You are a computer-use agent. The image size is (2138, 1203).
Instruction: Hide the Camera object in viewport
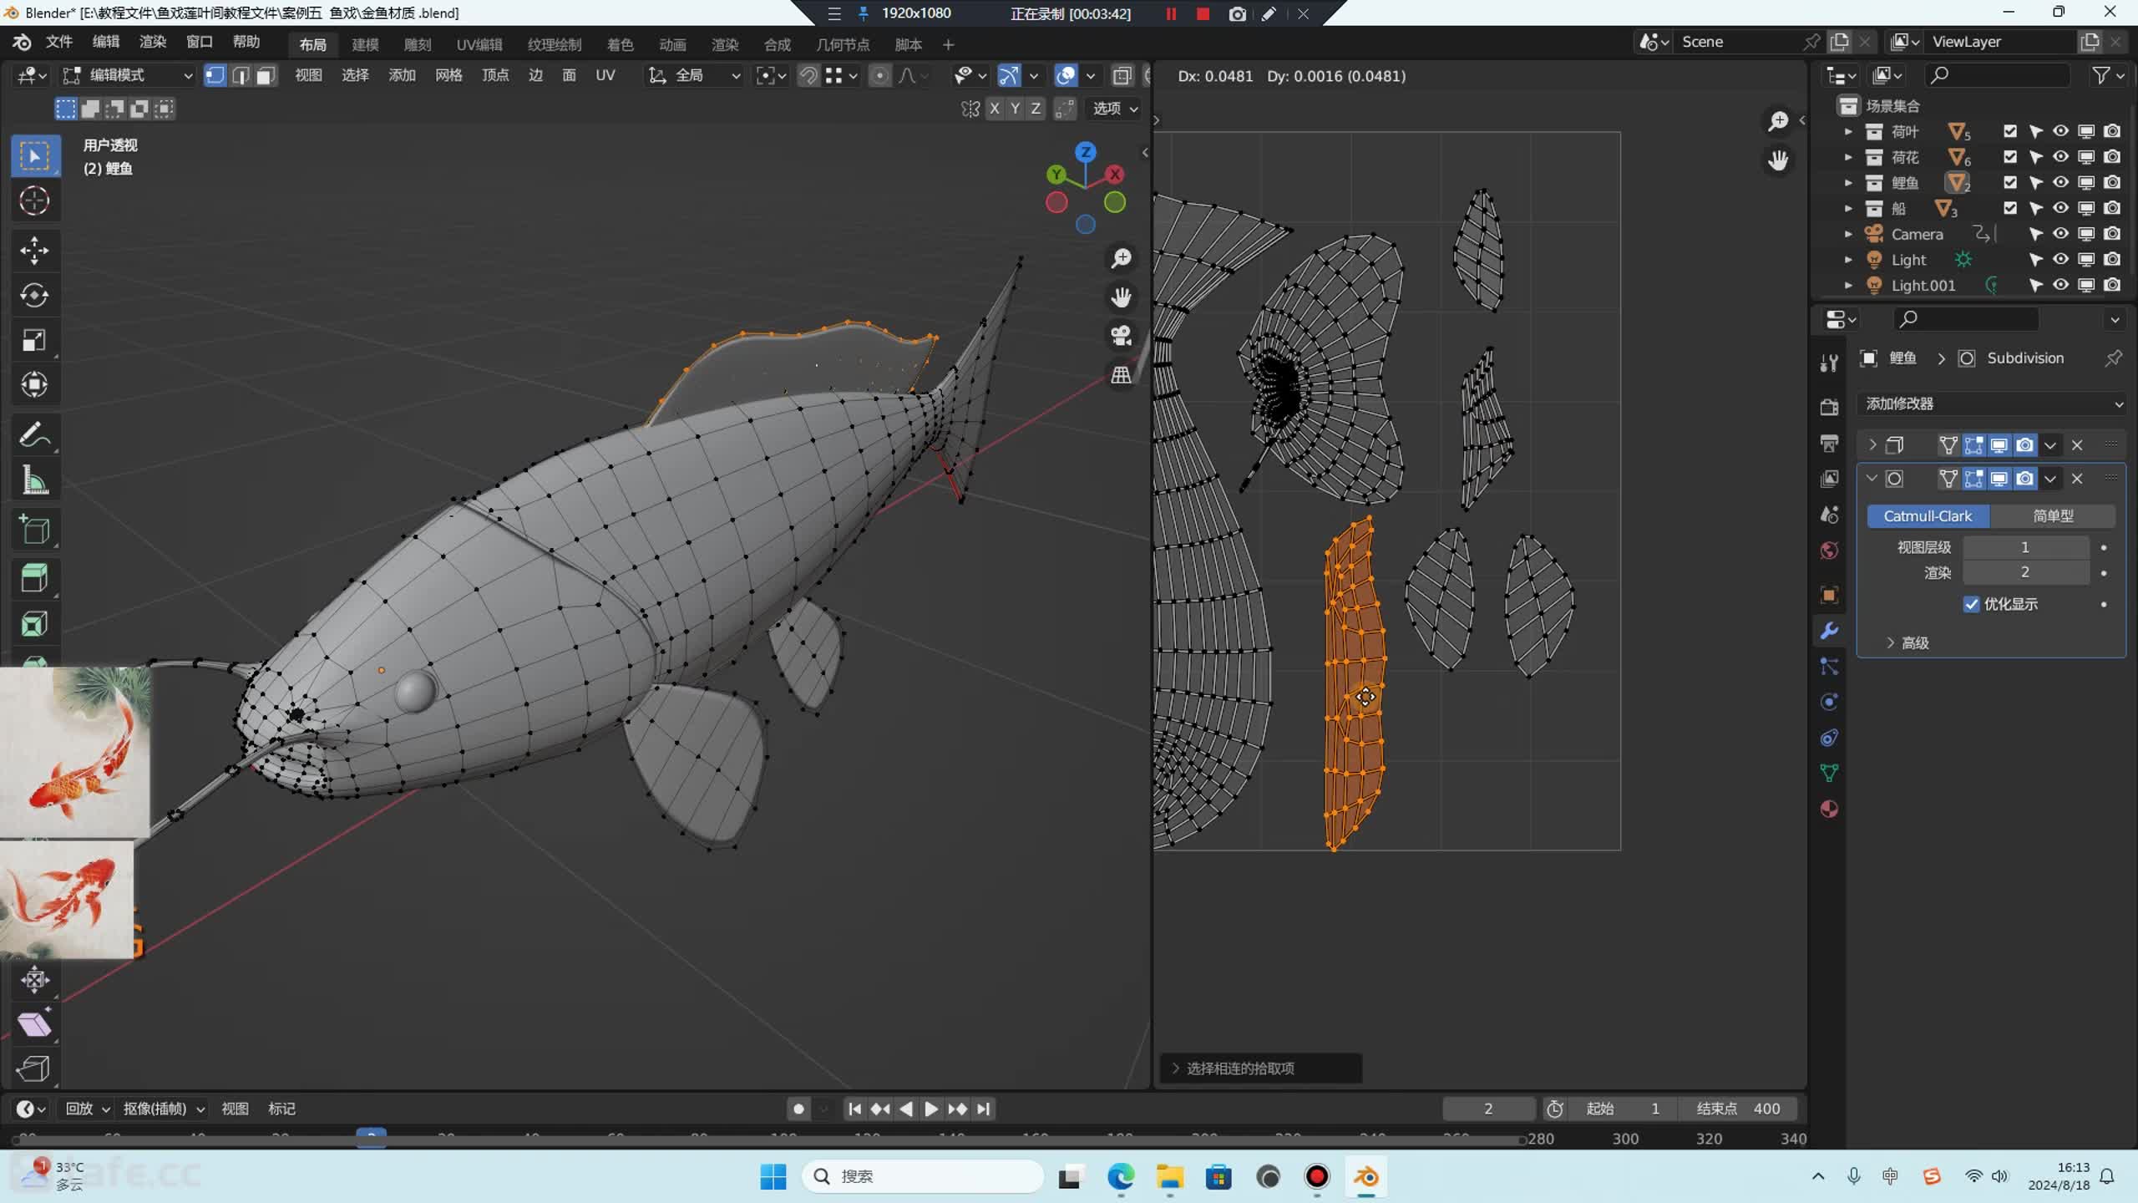2061,234
